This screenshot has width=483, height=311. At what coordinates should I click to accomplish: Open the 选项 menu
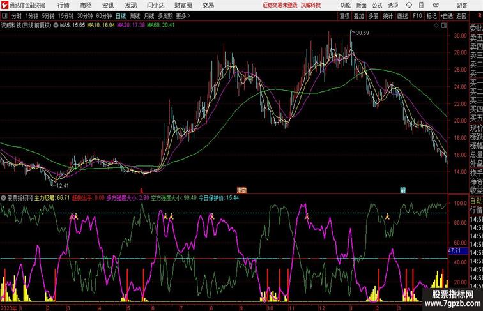point(393,5)
